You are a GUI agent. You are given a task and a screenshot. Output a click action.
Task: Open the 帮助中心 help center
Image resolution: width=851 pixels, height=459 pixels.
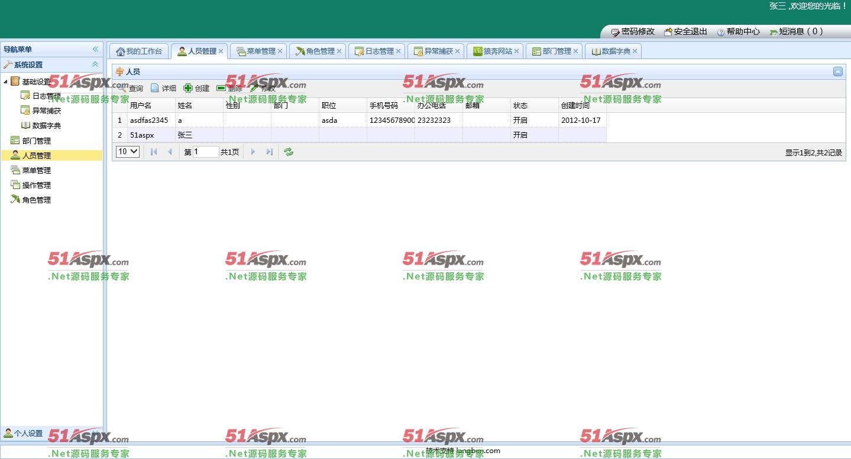coord(739,32)
